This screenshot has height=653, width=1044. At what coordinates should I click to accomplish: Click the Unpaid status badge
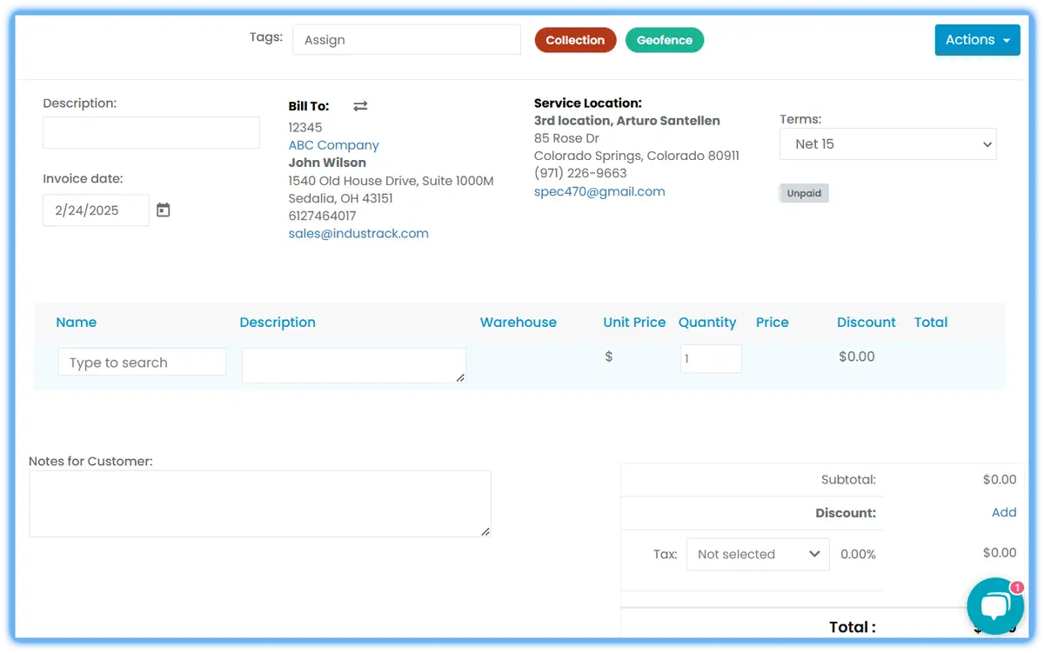pyautogui.click(x=804, y=193)
